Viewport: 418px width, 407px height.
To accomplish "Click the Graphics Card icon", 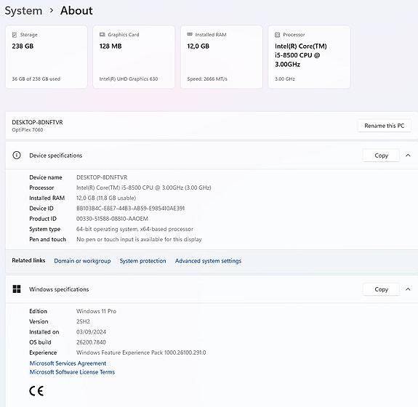I will coord(102,35).
